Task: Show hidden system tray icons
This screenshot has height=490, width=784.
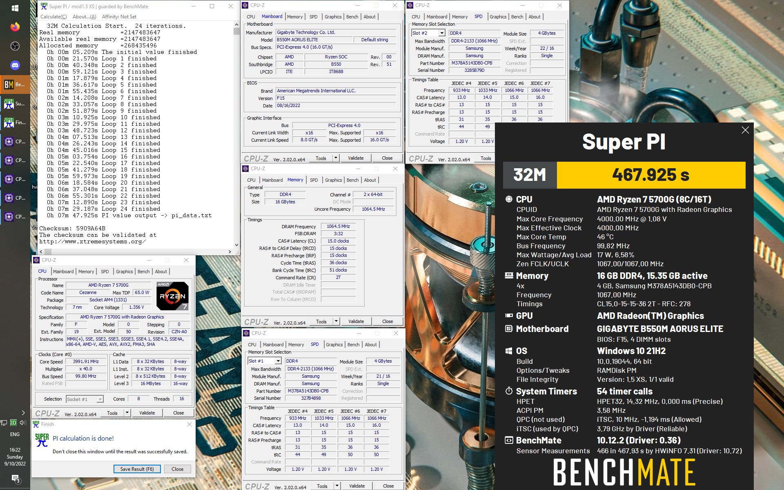Action: click(x=23, y=413)
